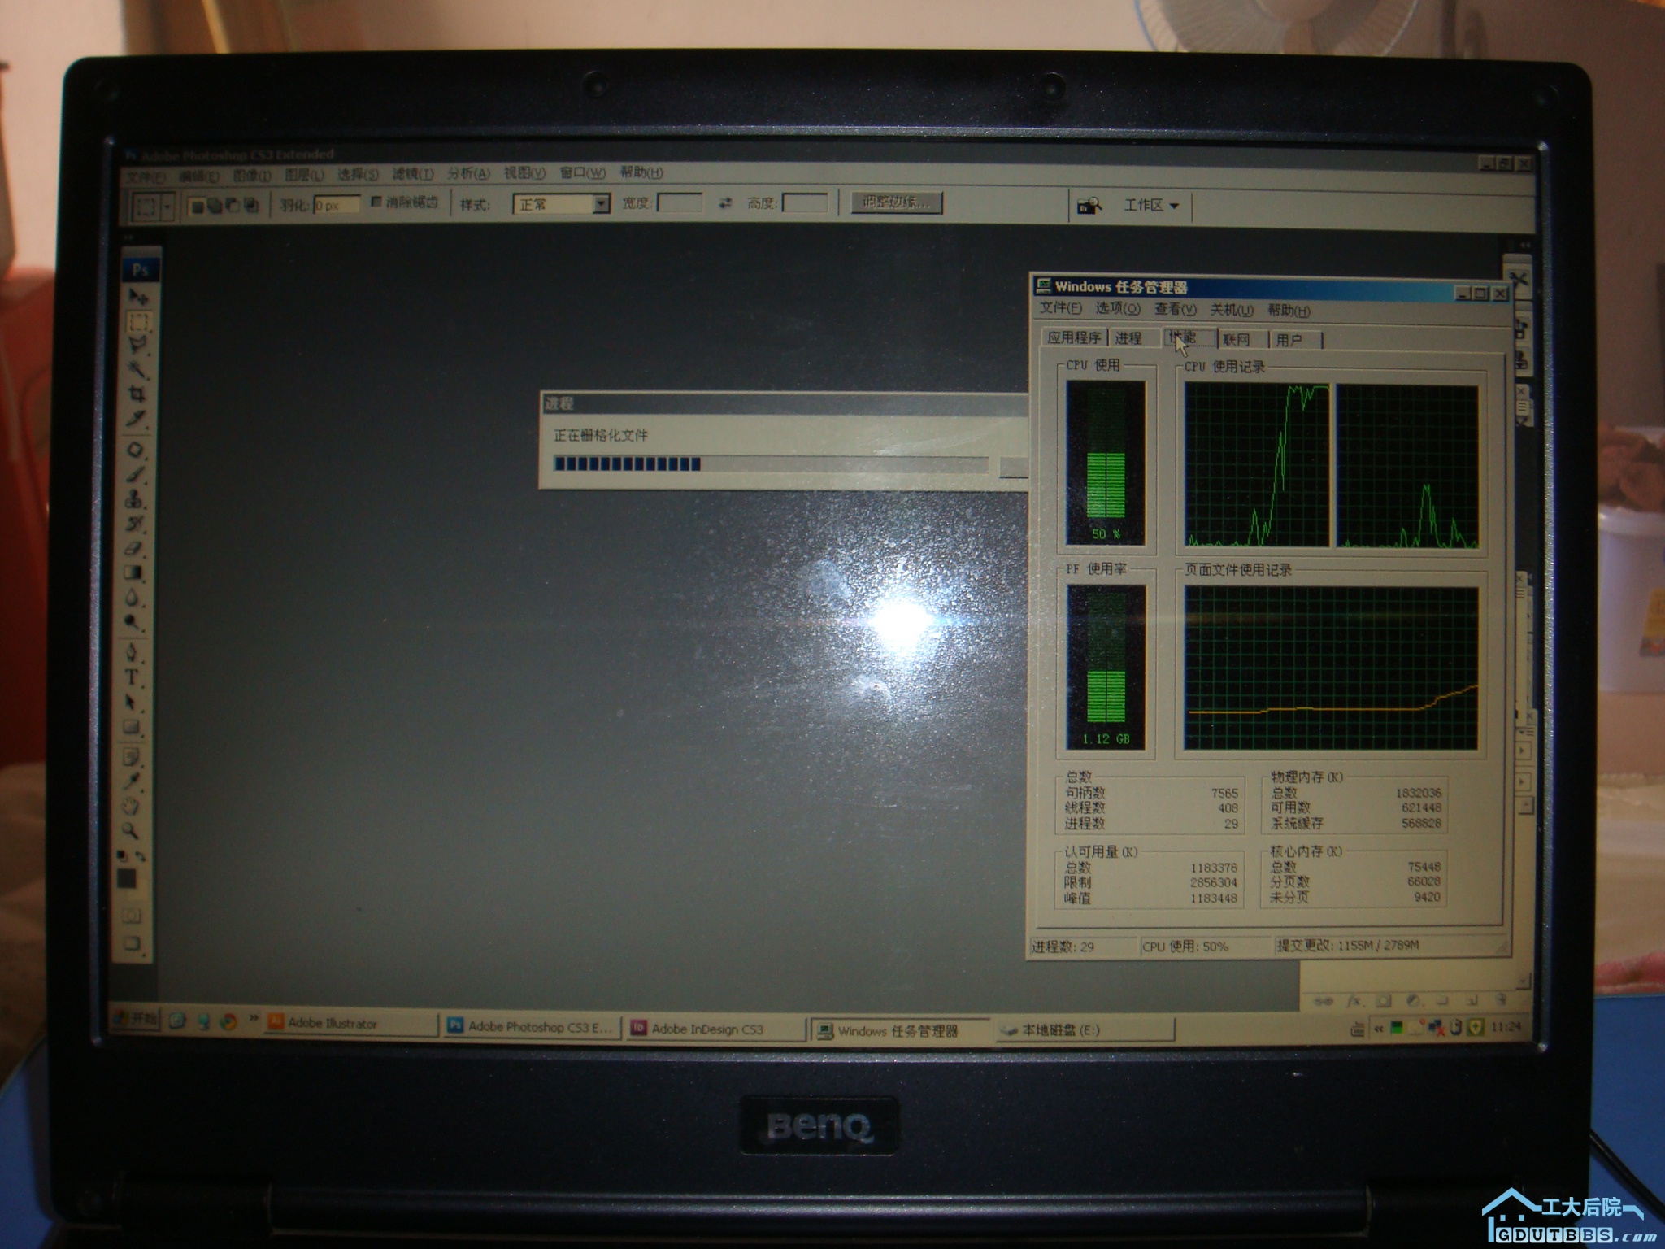The height and width of the screenshot is (1249, 1665).
Task: Click the foreground color swatch
Action: tap(126, 878)
